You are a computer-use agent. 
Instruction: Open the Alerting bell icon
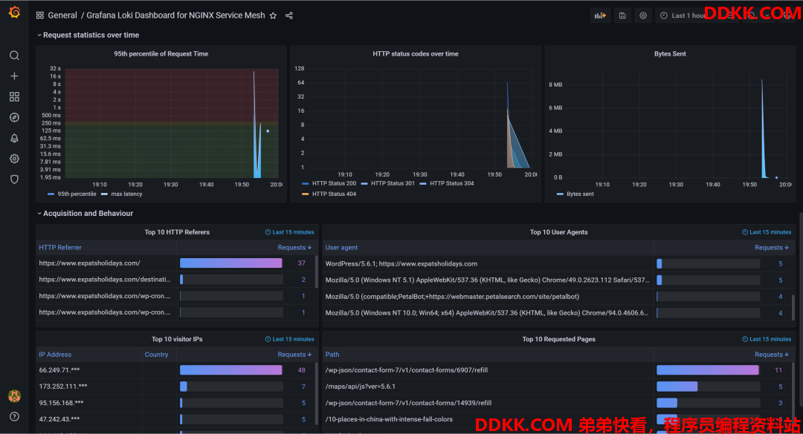14,138
